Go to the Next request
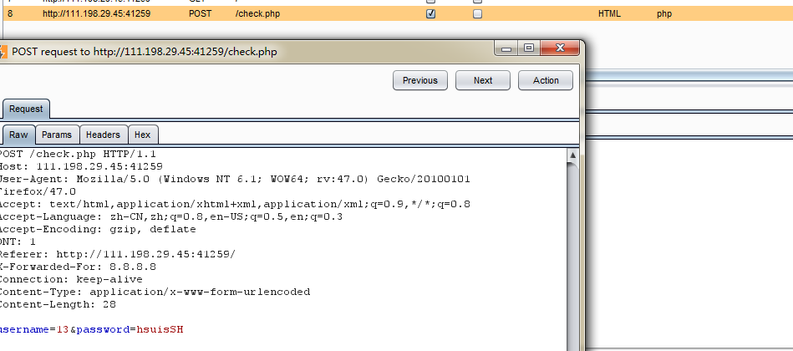The height and width of the screenshot is (351, 793). pyautogui.click(x=483, y=80)
